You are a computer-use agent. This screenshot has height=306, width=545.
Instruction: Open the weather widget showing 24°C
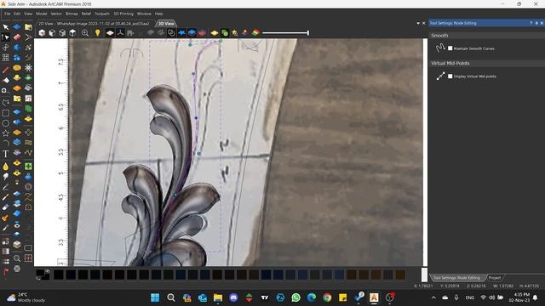click(26, 297)
